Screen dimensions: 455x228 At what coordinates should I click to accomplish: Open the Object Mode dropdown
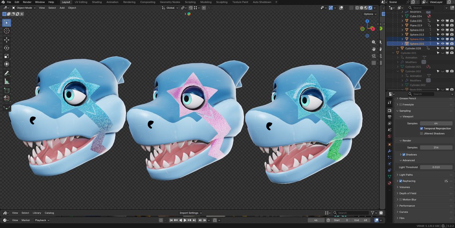click(24, 8)
